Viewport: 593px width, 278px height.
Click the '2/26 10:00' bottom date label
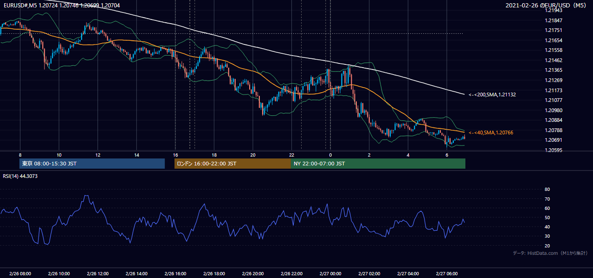[59, 274]
